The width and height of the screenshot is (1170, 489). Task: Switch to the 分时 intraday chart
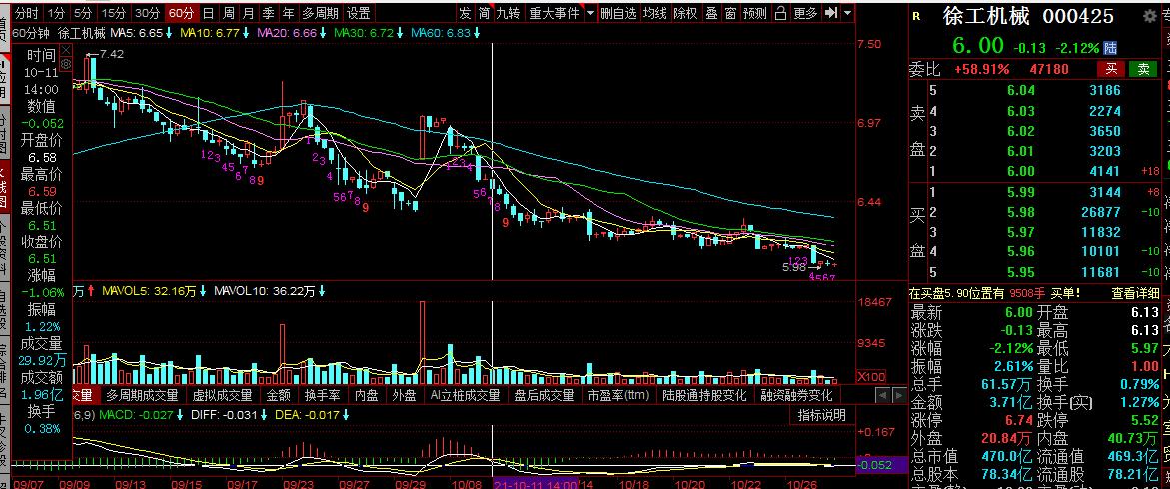coord(26,13)
